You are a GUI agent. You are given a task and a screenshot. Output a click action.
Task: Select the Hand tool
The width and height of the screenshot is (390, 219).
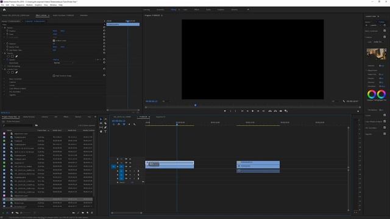(x=101, y=131)
